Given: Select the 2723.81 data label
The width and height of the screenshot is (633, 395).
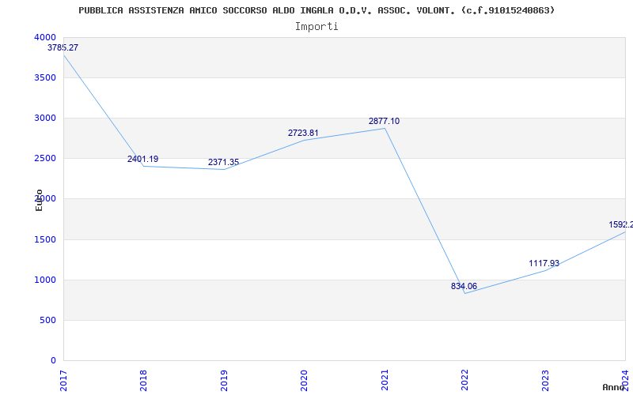Looking at the screenshot, I should (303, 133).
